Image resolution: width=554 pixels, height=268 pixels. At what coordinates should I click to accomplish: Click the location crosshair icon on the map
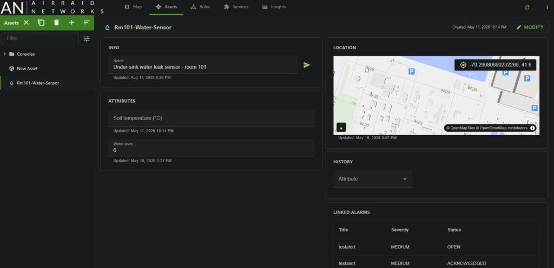coord(463,65)
